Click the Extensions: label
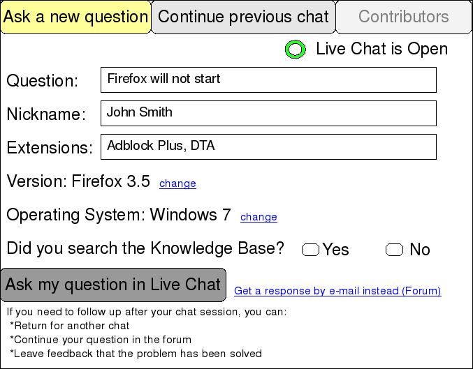This screenshot has height=369, width=473. (x=50, y=148)
